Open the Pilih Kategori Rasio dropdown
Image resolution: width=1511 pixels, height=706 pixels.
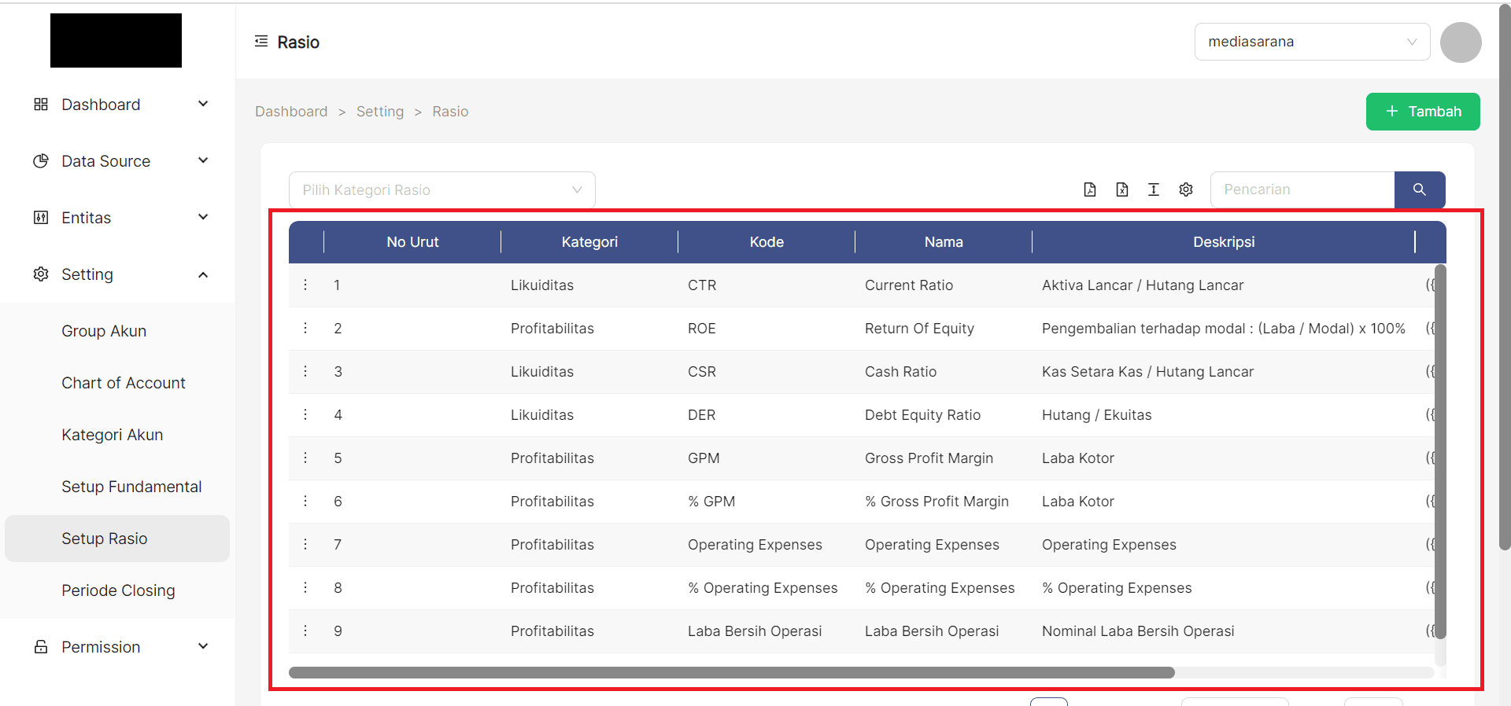pyautogui.click(x=441, y=190)
